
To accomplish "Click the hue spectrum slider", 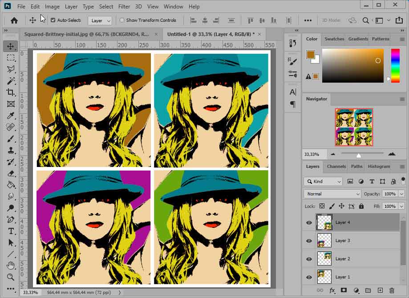I will pyautogui.click(x=395, y=66).
